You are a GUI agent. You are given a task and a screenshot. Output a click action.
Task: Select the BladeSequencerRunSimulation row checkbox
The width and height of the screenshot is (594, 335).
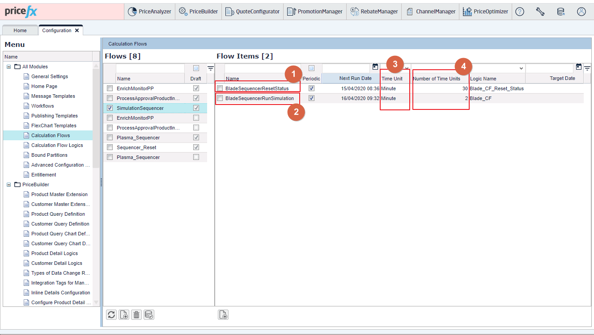coord(220,98)
